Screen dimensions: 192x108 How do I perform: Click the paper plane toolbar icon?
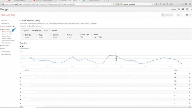click(x=182, y=4)
